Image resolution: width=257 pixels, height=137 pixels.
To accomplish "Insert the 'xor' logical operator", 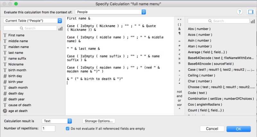I will pyautogui.click(x=179, y=105).
